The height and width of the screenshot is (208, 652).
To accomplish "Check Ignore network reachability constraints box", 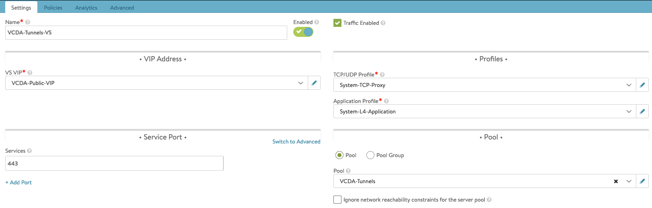I will pos(337,200).
